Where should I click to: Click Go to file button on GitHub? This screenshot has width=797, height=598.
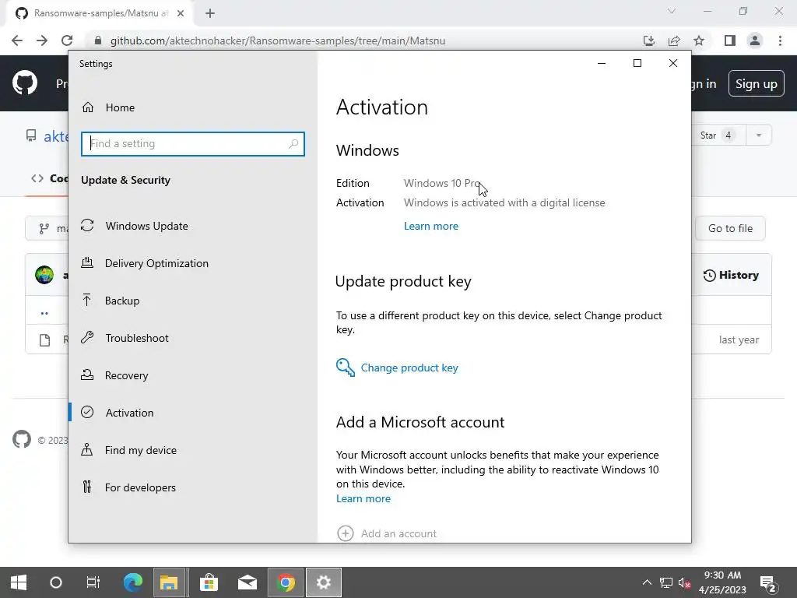pyautogui.click(x=730, y=228)
